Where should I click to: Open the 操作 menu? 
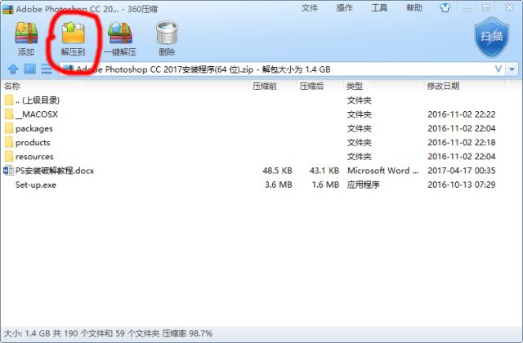[344, 8]
